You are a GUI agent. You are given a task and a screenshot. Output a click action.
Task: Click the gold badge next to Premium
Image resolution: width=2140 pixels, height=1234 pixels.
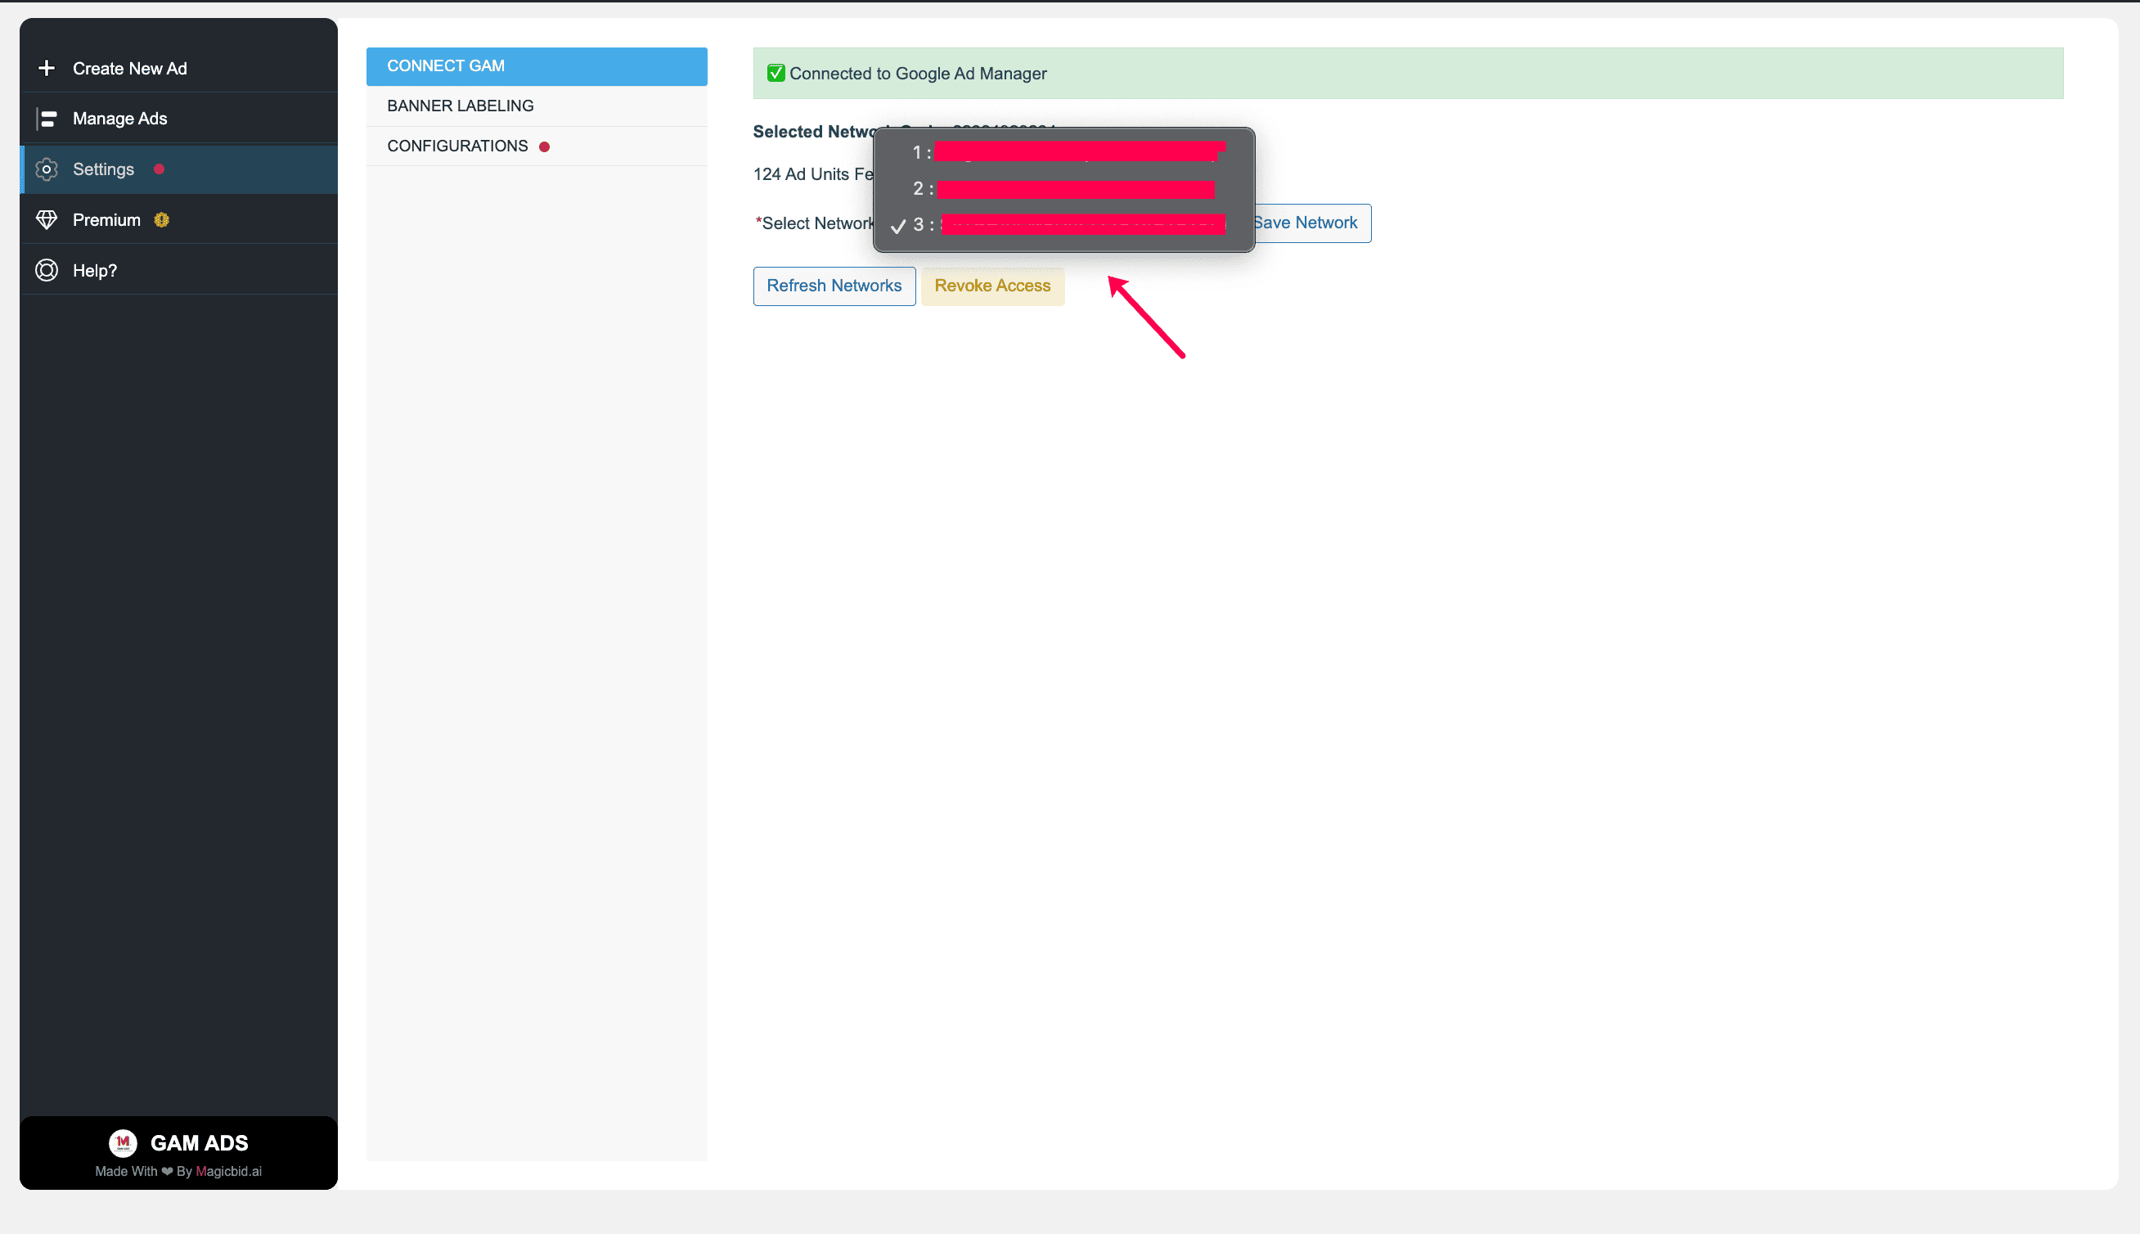[x=162, y=220]
